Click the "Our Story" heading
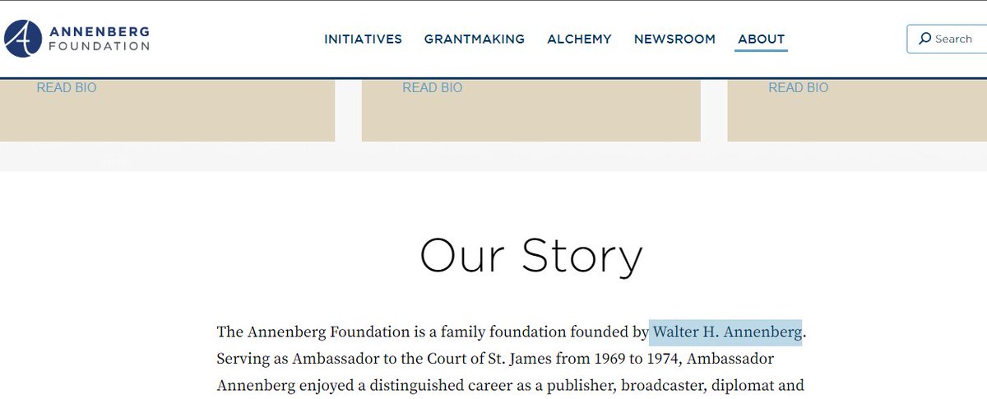This screenshot has width=987, height=399. tap(531, 256)
